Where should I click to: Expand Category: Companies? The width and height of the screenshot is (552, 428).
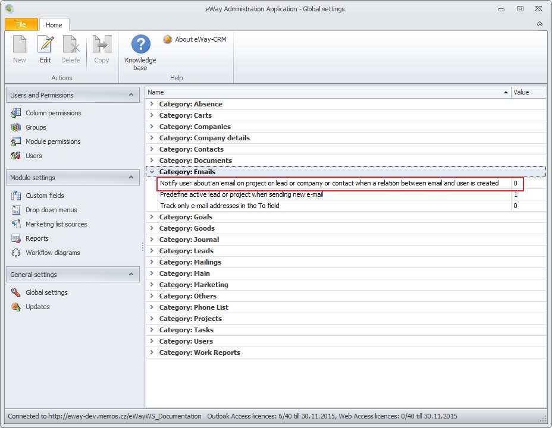coord(152,126)
